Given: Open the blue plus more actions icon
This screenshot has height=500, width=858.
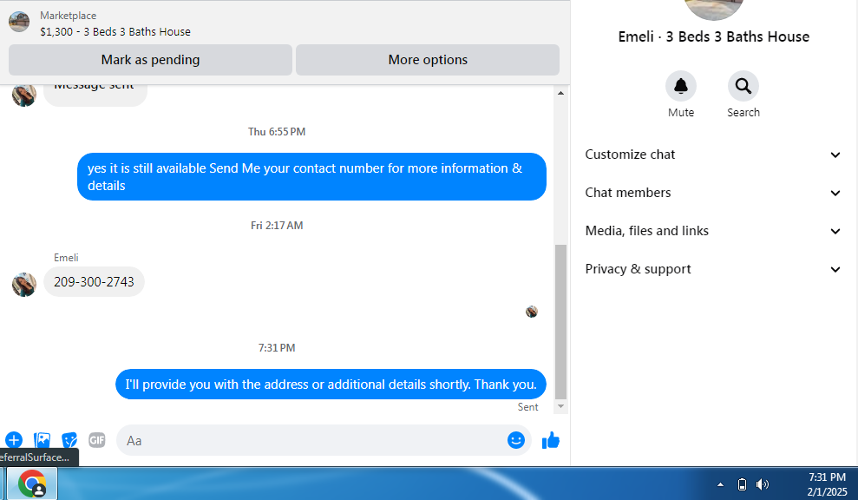Looking at the screenshot, I should click(14, 440).
